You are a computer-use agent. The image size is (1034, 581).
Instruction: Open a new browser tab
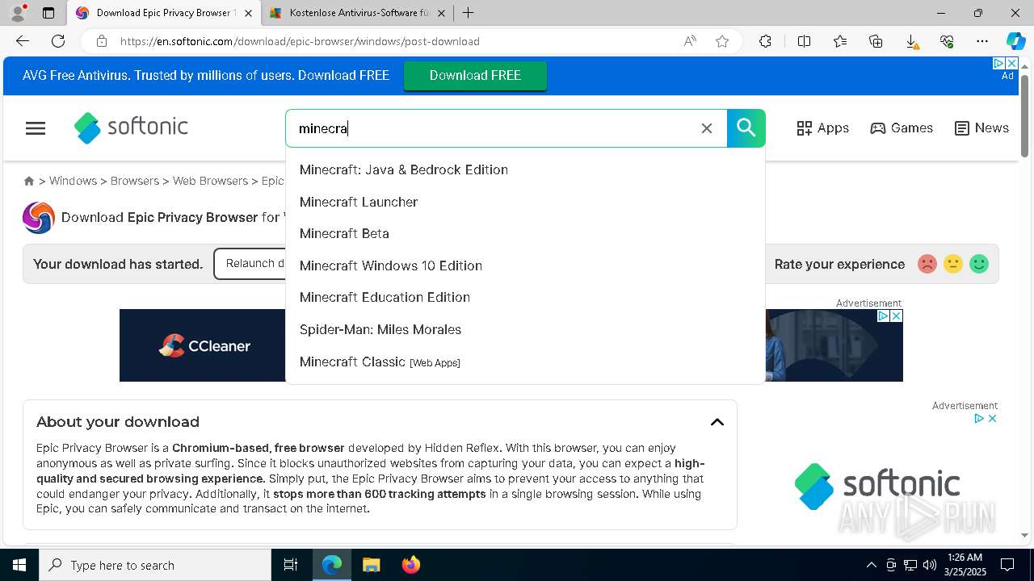click(x=468, y=13)
